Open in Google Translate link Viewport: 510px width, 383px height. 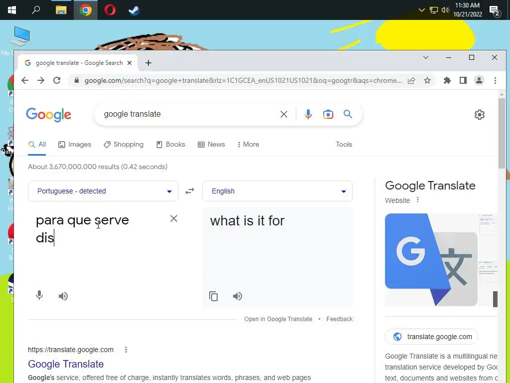pos(278,319)
